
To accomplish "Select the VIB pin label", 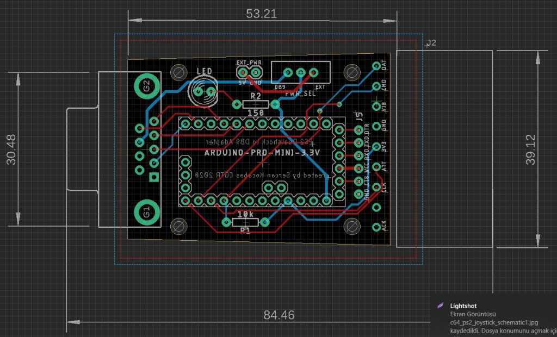I will (384, 107).
